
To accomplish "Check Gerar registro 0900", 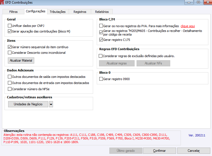I will [x=101, y=79].
